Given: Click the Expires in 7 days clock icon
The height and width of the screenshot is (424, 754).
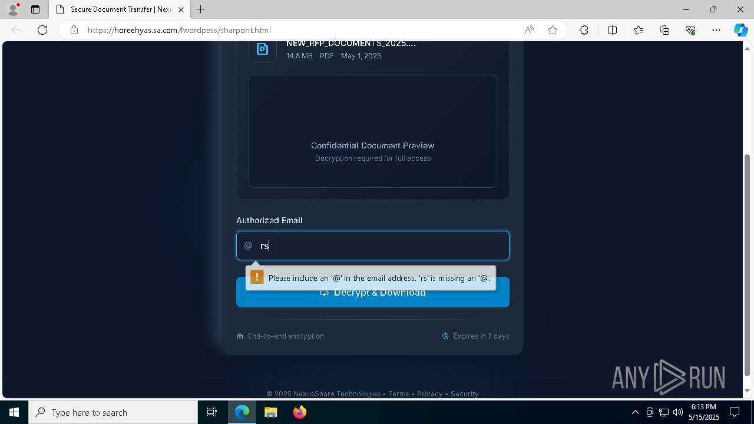Looking at the screenshot, I should 445,336.
